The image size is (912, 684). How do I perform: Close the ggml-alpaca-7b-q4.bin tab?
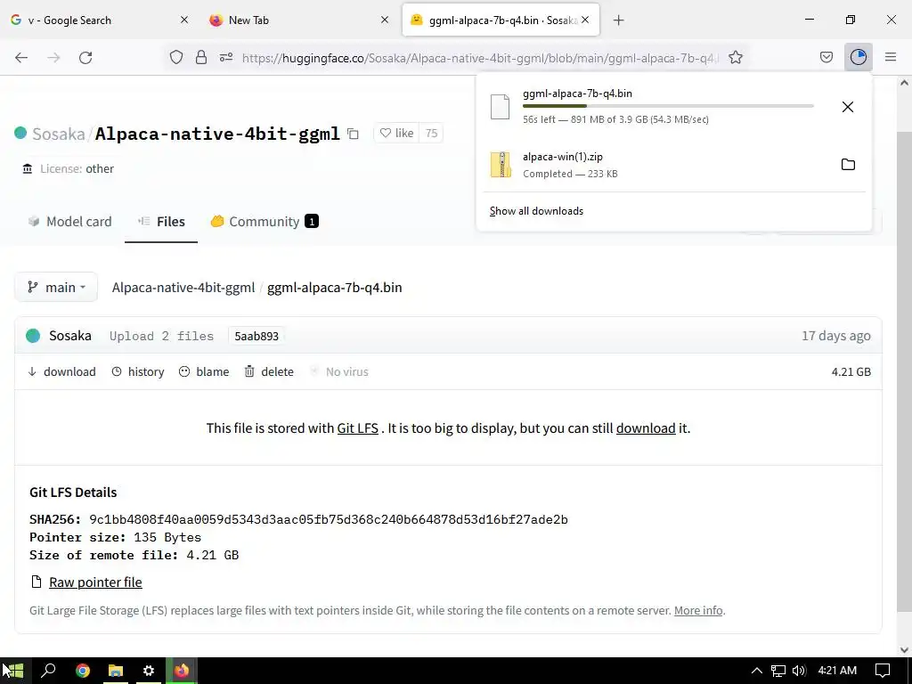pos(585,20)
